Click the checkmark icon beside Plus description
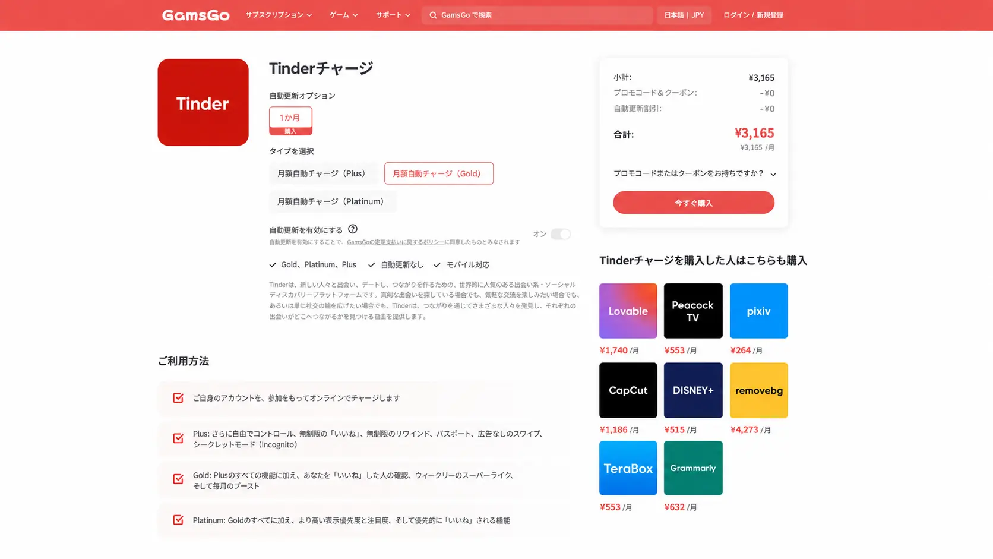 click(x=178, y=438)
